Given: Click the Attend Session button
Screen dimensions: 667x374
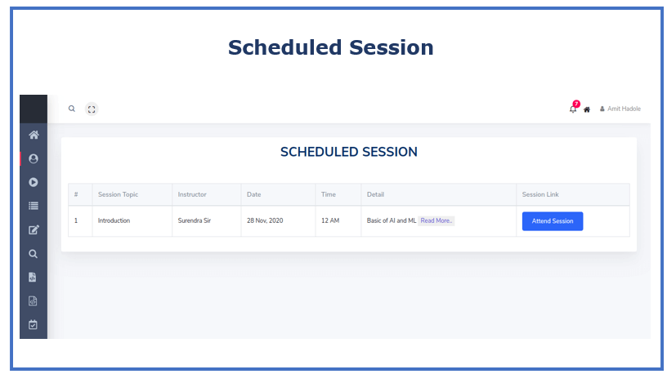Looking at the screenshot, I should (553, 221).
